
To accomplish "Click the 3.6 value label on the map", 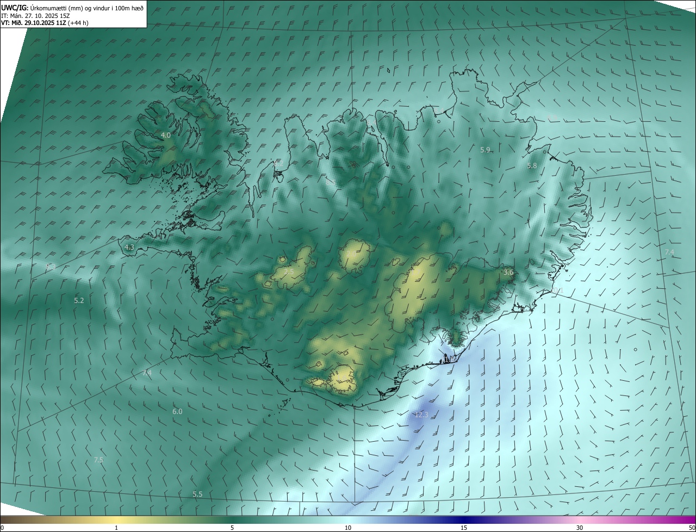I will tap(508, 272).
